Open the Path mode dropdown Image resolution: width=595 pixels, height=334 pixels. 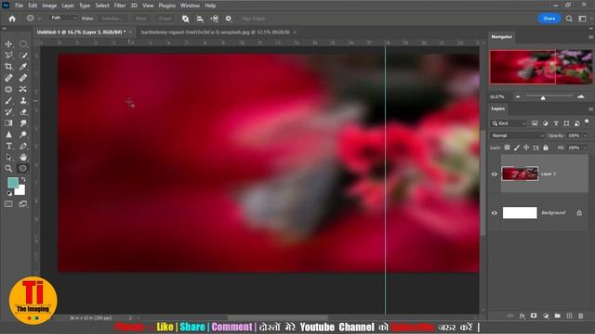click(x=63, y=19)
